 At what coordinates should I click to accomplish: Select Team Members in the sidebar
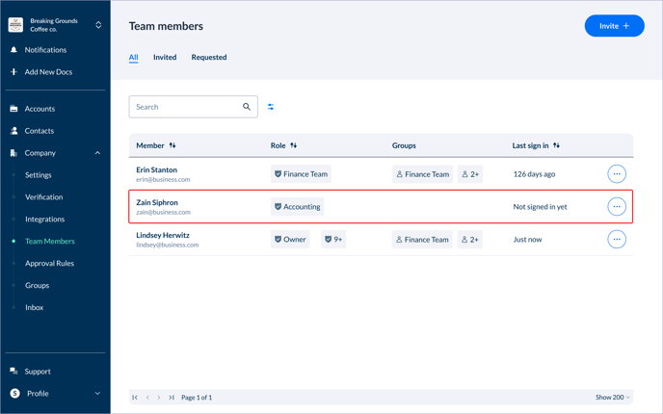click(50, 242)
